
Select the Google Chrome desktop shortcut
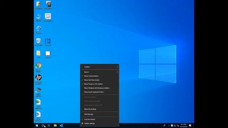(x=38, y=67)
